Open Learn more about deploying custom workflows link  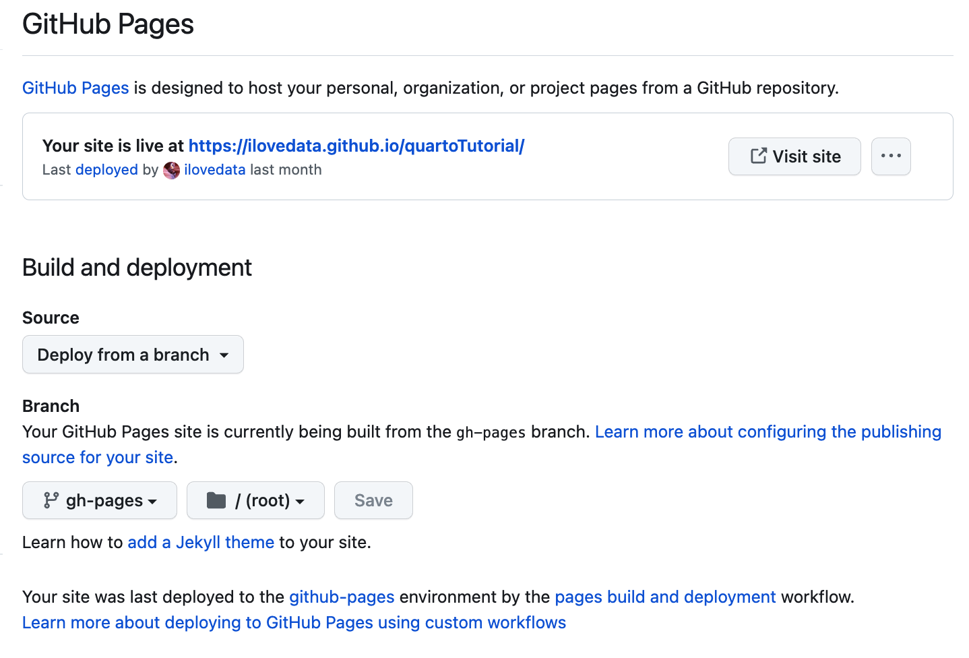[x=294, y=623]
